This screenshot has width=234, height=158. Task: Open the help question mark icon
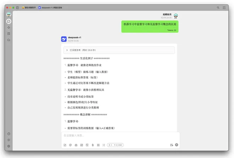click(9, 134)
